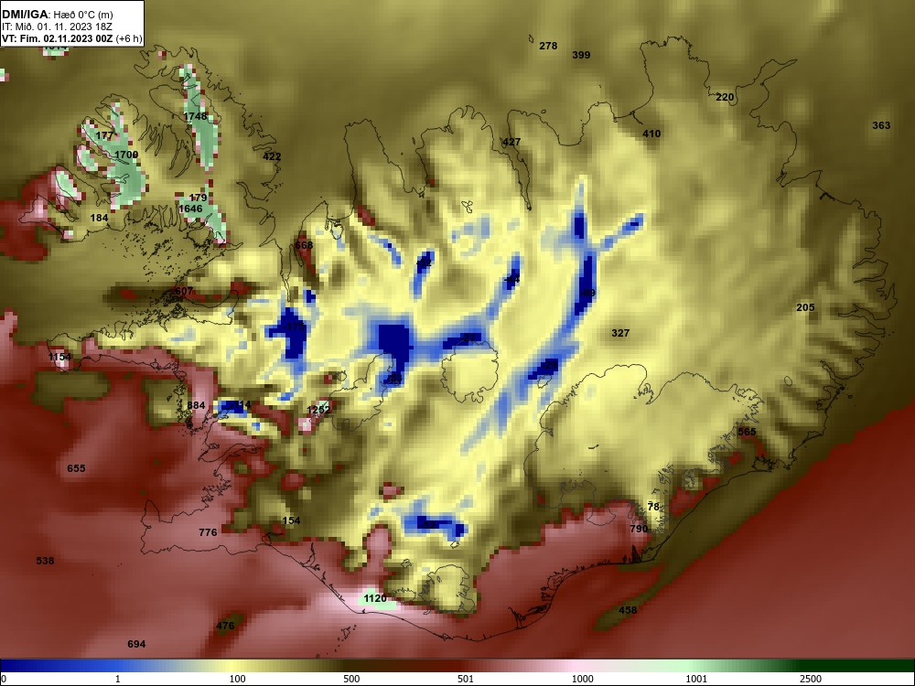Click the legend label 2500

click(811, 679)
